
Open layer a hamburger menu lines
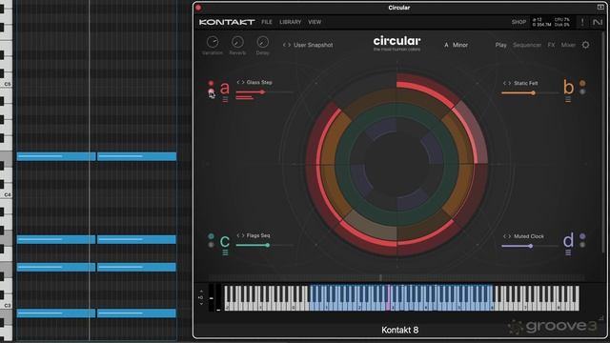click(x=225, y=100)
